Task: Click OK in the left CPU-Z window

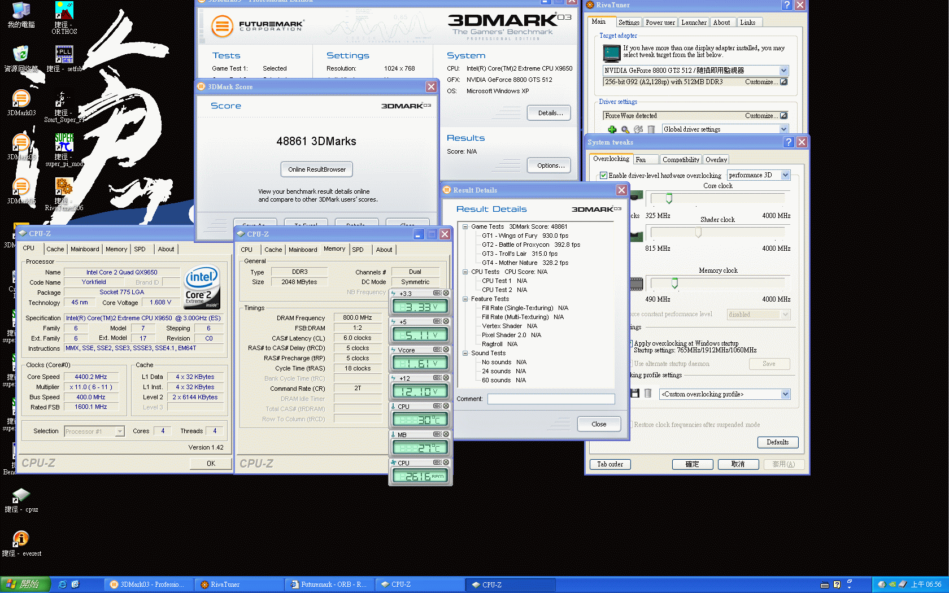Action: pyautogui.click(x=211, y=464)
